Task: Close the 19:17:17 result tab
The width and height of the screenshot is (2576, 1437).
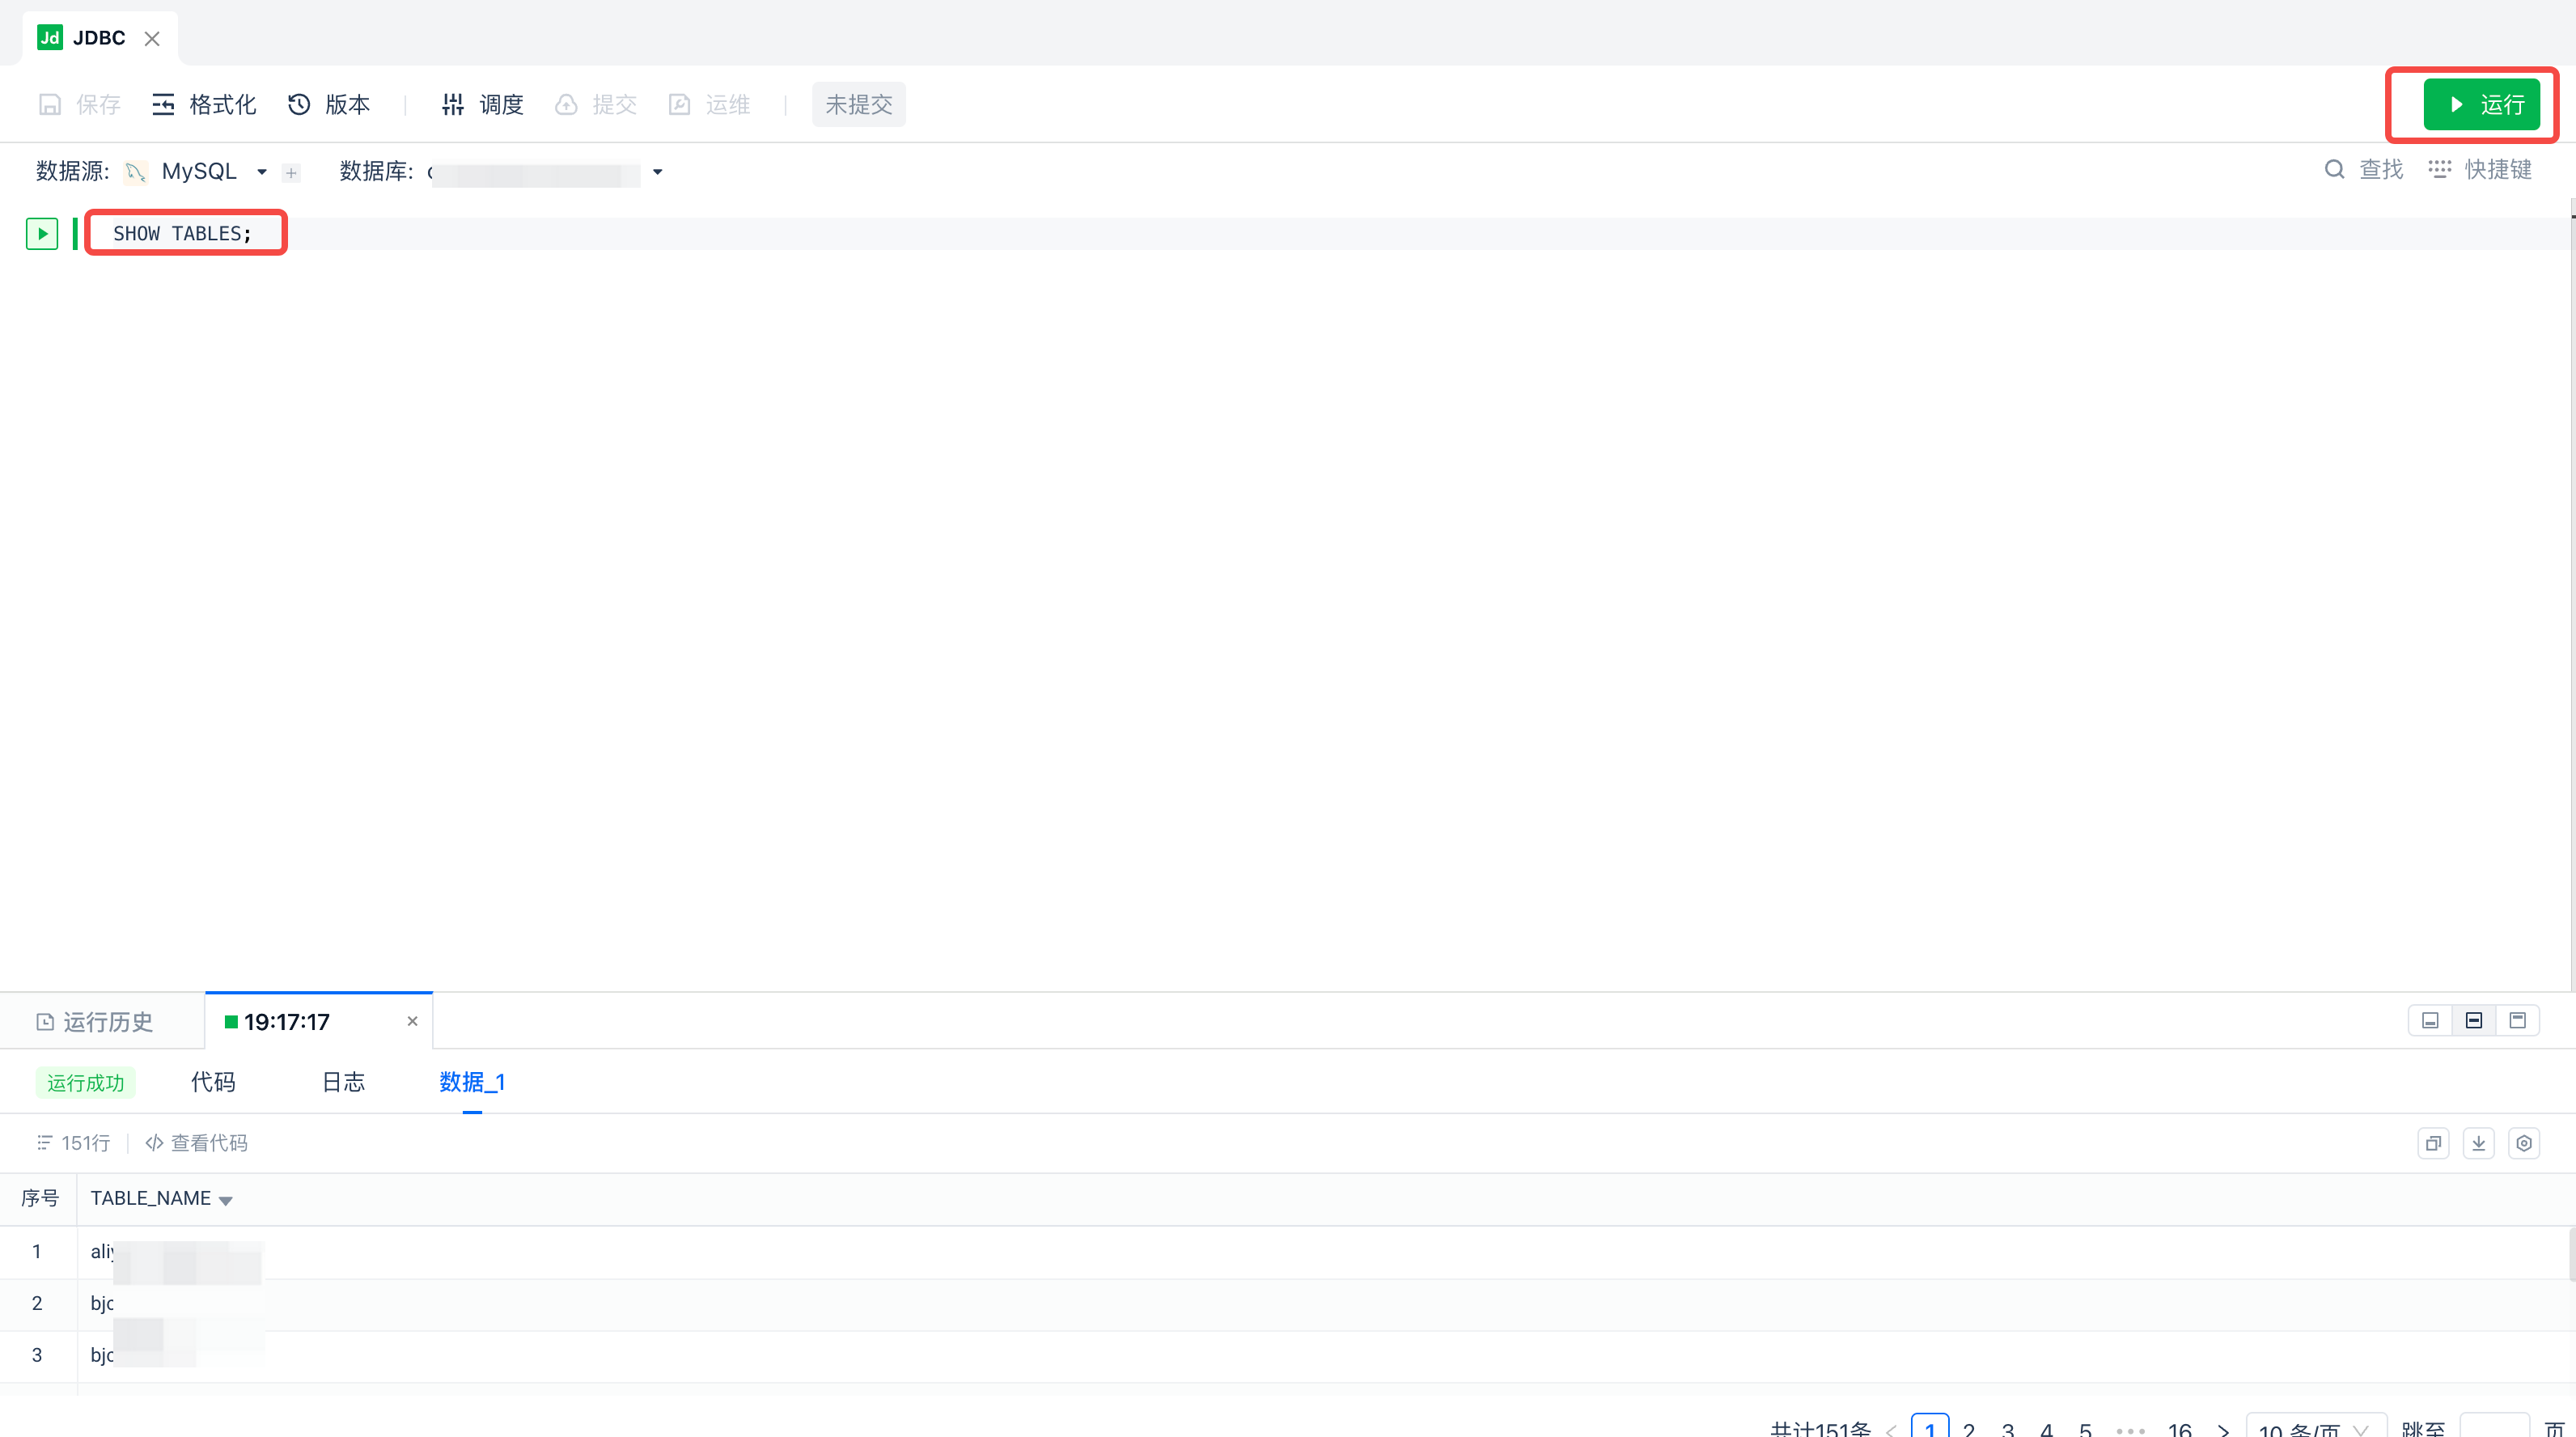Action: (412, 1021)
